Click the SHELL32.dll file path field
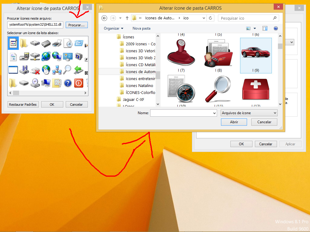The height and width of the screenshot is (232, 310). coord(35,25)
